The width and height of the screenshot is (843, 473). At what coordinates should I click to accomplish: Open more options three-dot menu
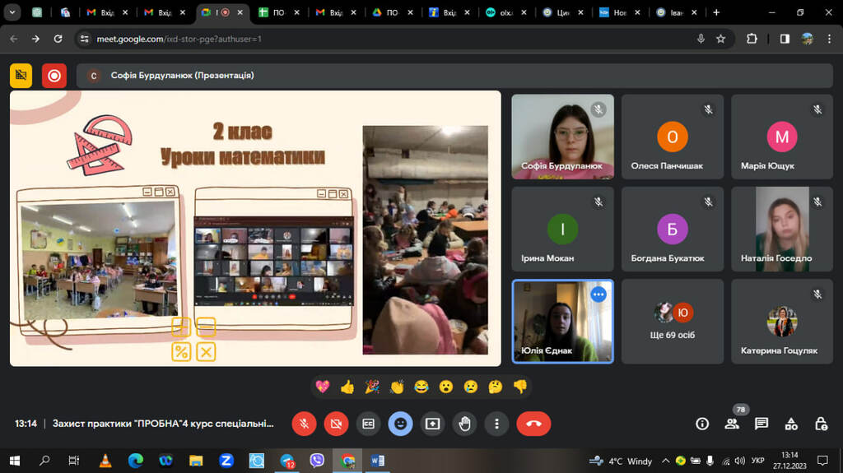[496, 424]
